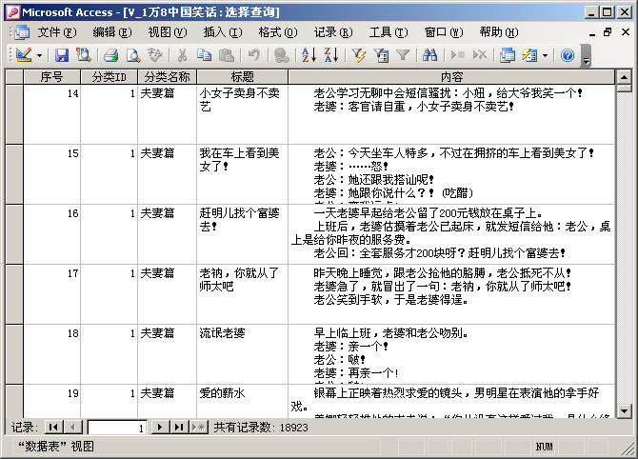Restore the inner query document window
This screenshot has width=638, height=459.
[x=608, y=32]
